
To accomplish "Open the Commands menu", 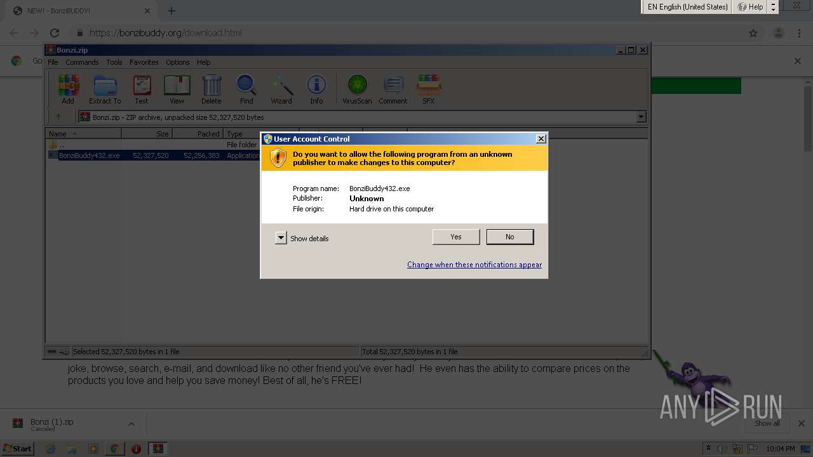I will (x=82, y=62).
